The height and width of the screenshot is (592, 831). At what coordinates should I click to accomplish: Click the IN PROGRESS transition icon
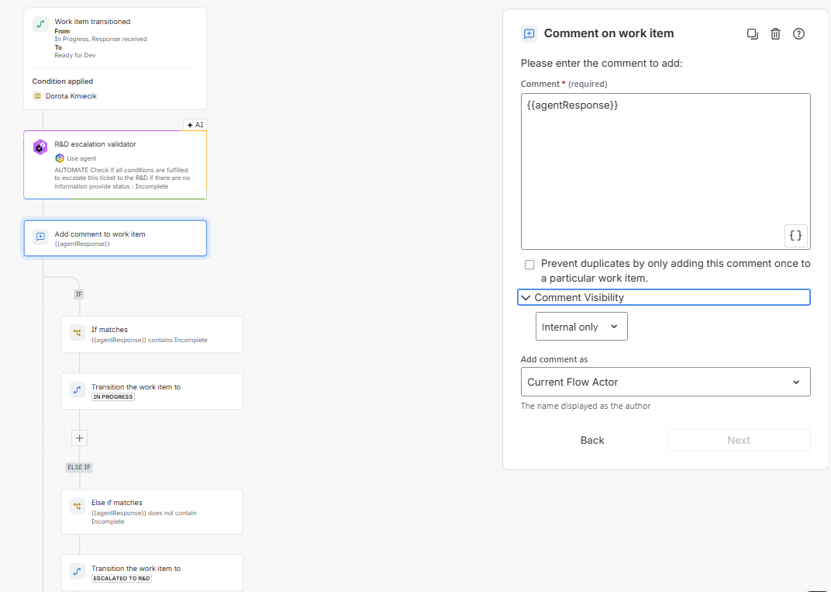(x=77, y=390)
